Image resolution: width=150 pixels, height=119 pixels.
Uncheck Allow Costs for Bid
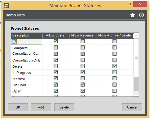click(55, 41)
